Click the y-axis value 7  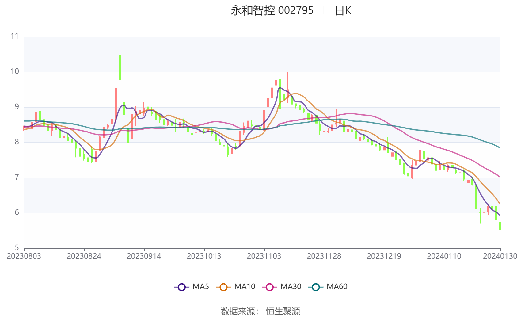click(17, 178)
